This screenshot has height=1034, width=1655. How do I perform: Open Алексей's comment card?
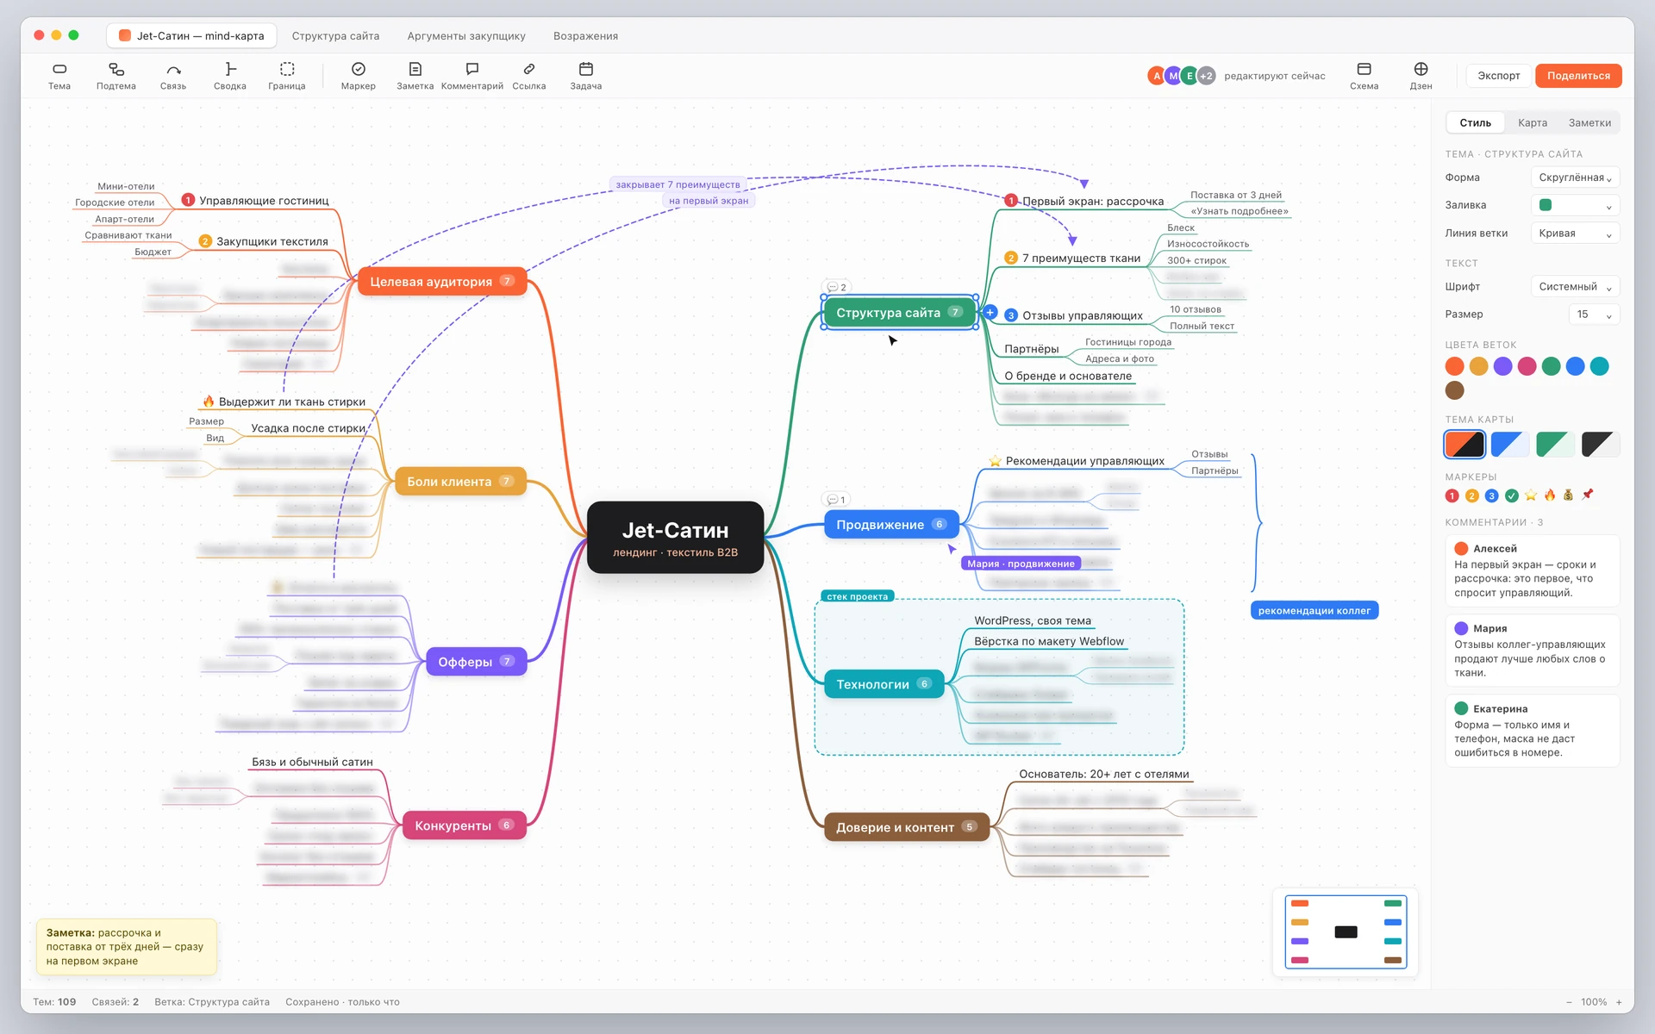[x=1532, y=570]
